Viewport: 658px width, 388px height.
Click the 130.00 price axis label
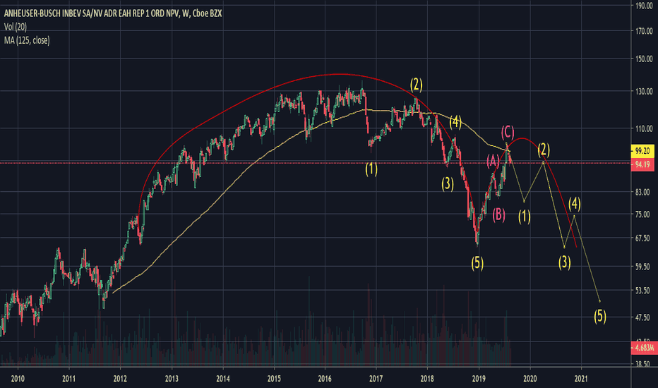tap(644, 91)
